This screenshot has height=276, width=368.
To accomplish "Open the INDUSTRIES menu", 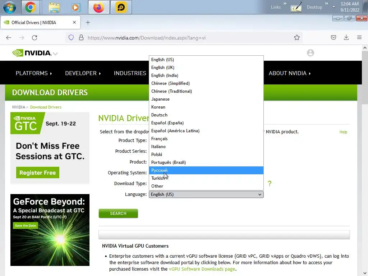I will [x=130, y=73].
